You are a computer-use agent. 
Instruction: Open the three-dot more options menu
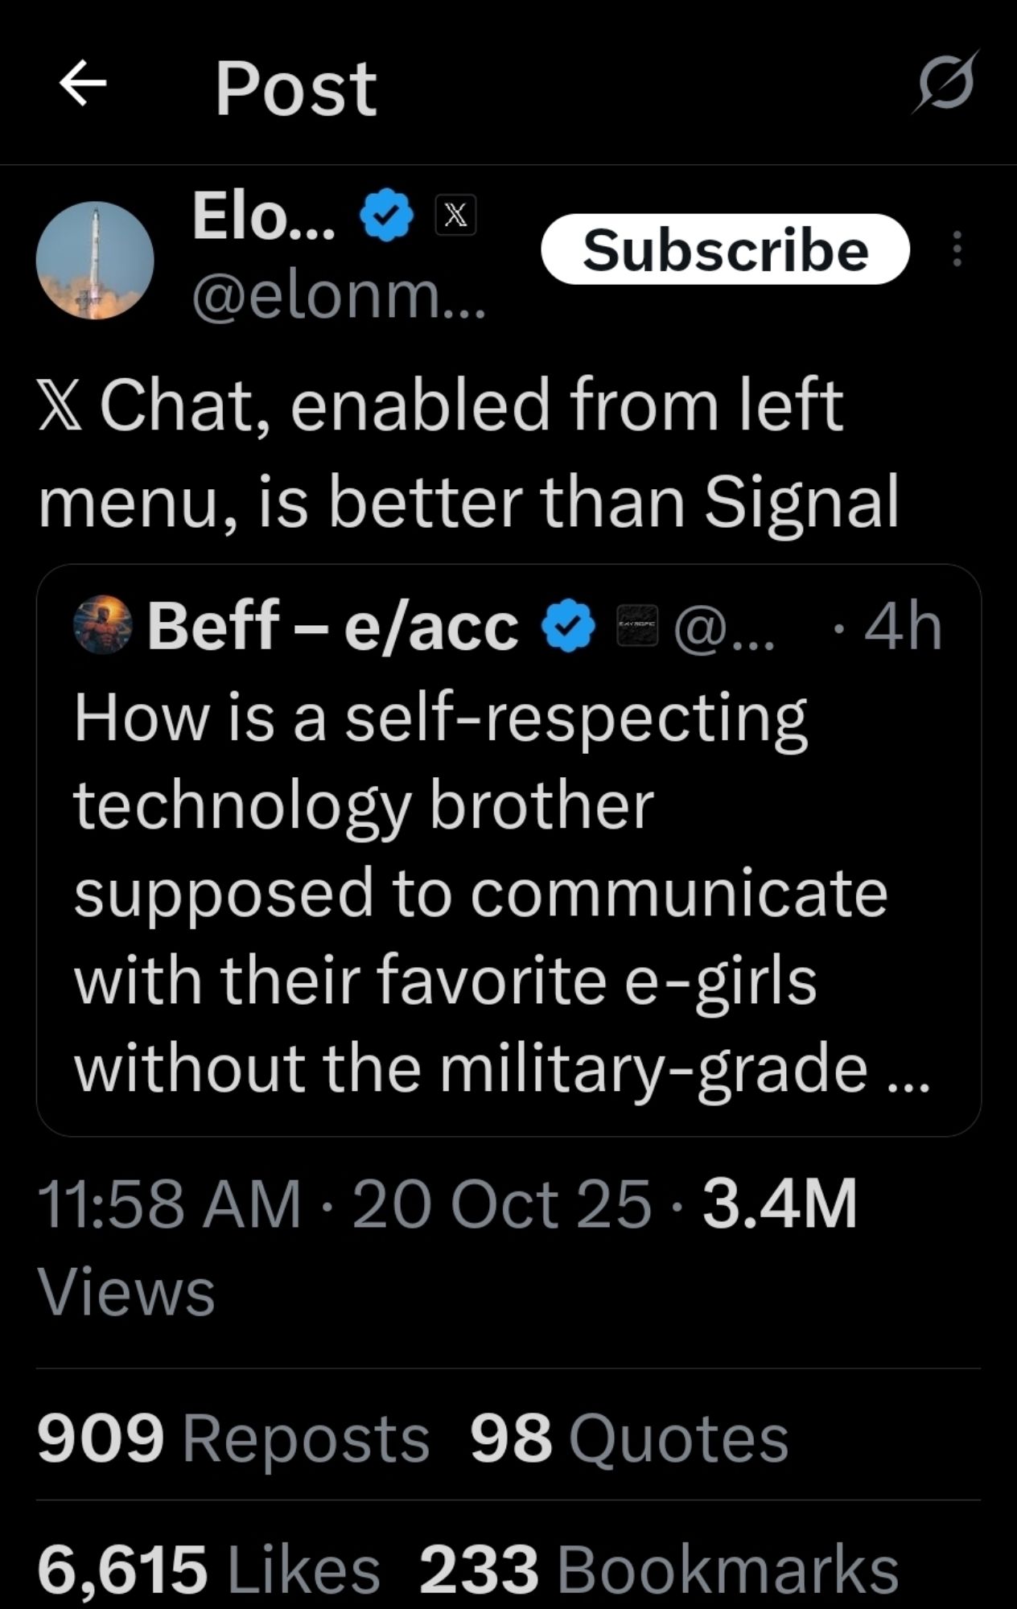tap(956, 249)
